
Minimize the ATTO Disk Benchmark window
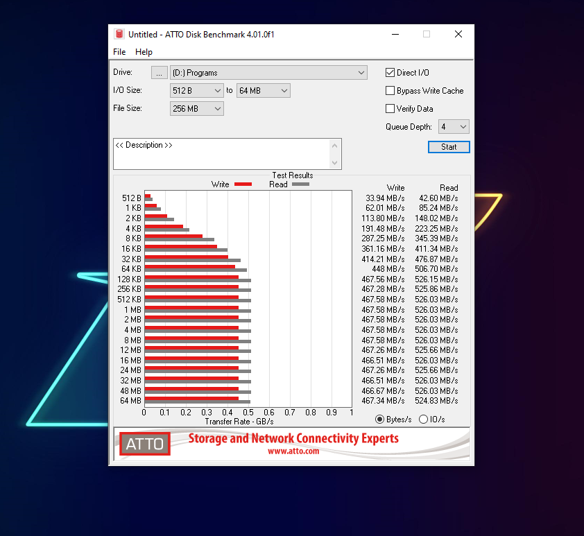[x=395, y=34]
